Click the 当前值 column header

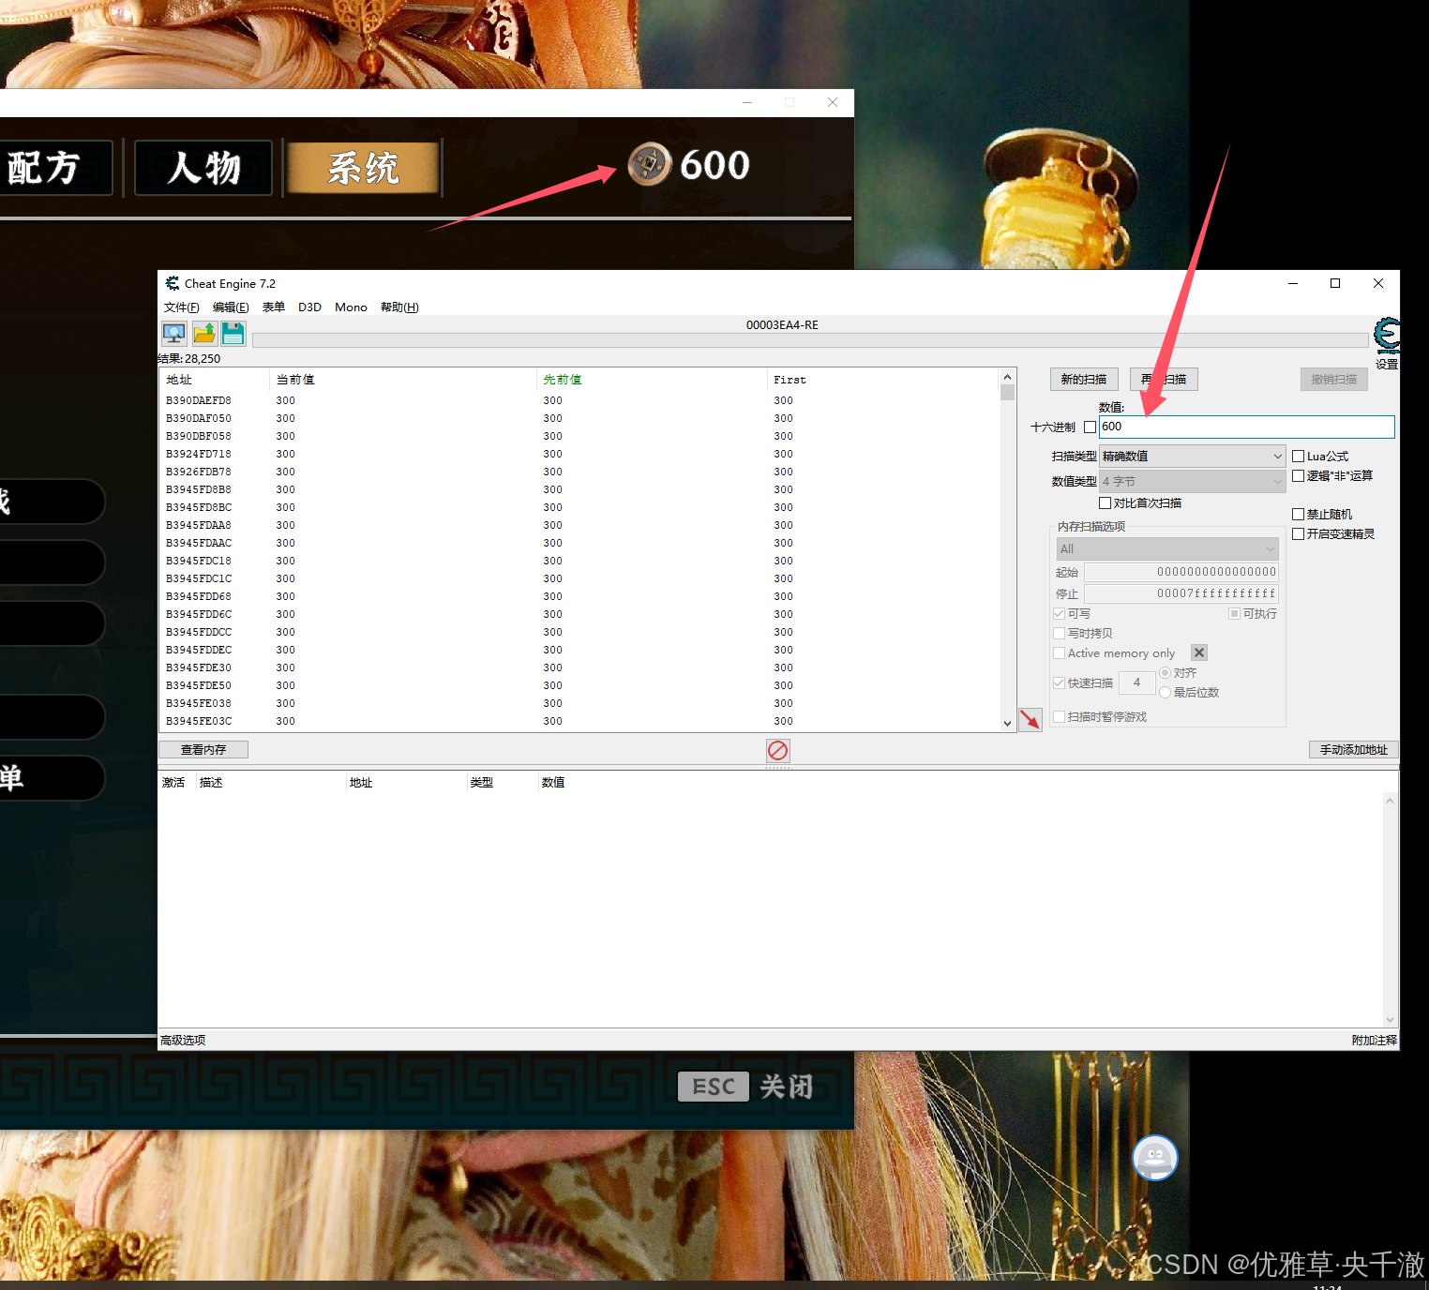[x=403, y=380]
